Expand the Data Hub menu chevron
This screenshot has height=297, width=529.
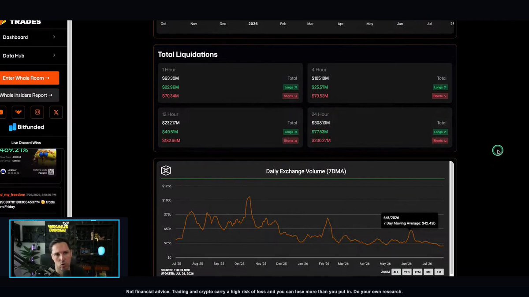54,55
